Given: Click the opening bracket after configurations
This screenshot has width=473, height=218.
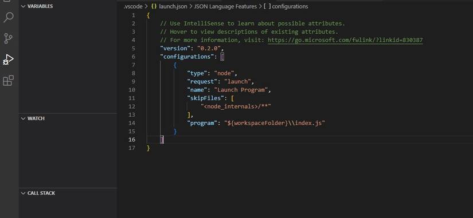Looking at the screenshot, I should pos(222,57).
